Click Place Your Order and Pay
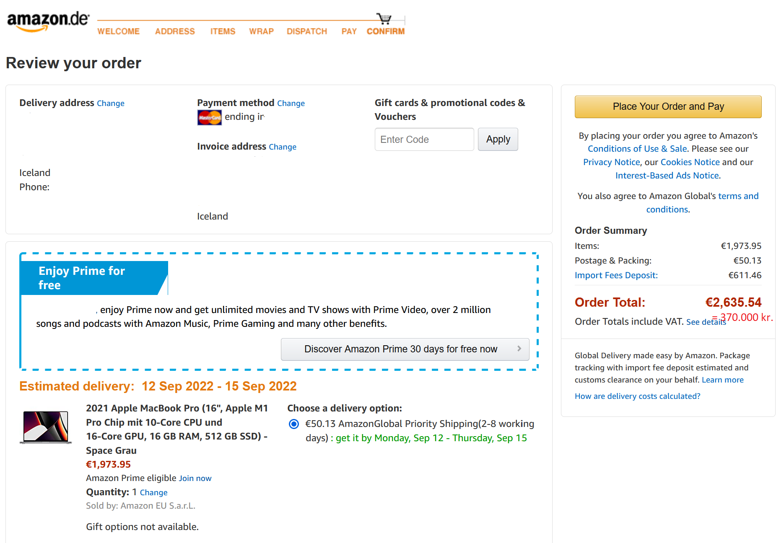Viewport: 784px width, 543px height. coord(668,106)
